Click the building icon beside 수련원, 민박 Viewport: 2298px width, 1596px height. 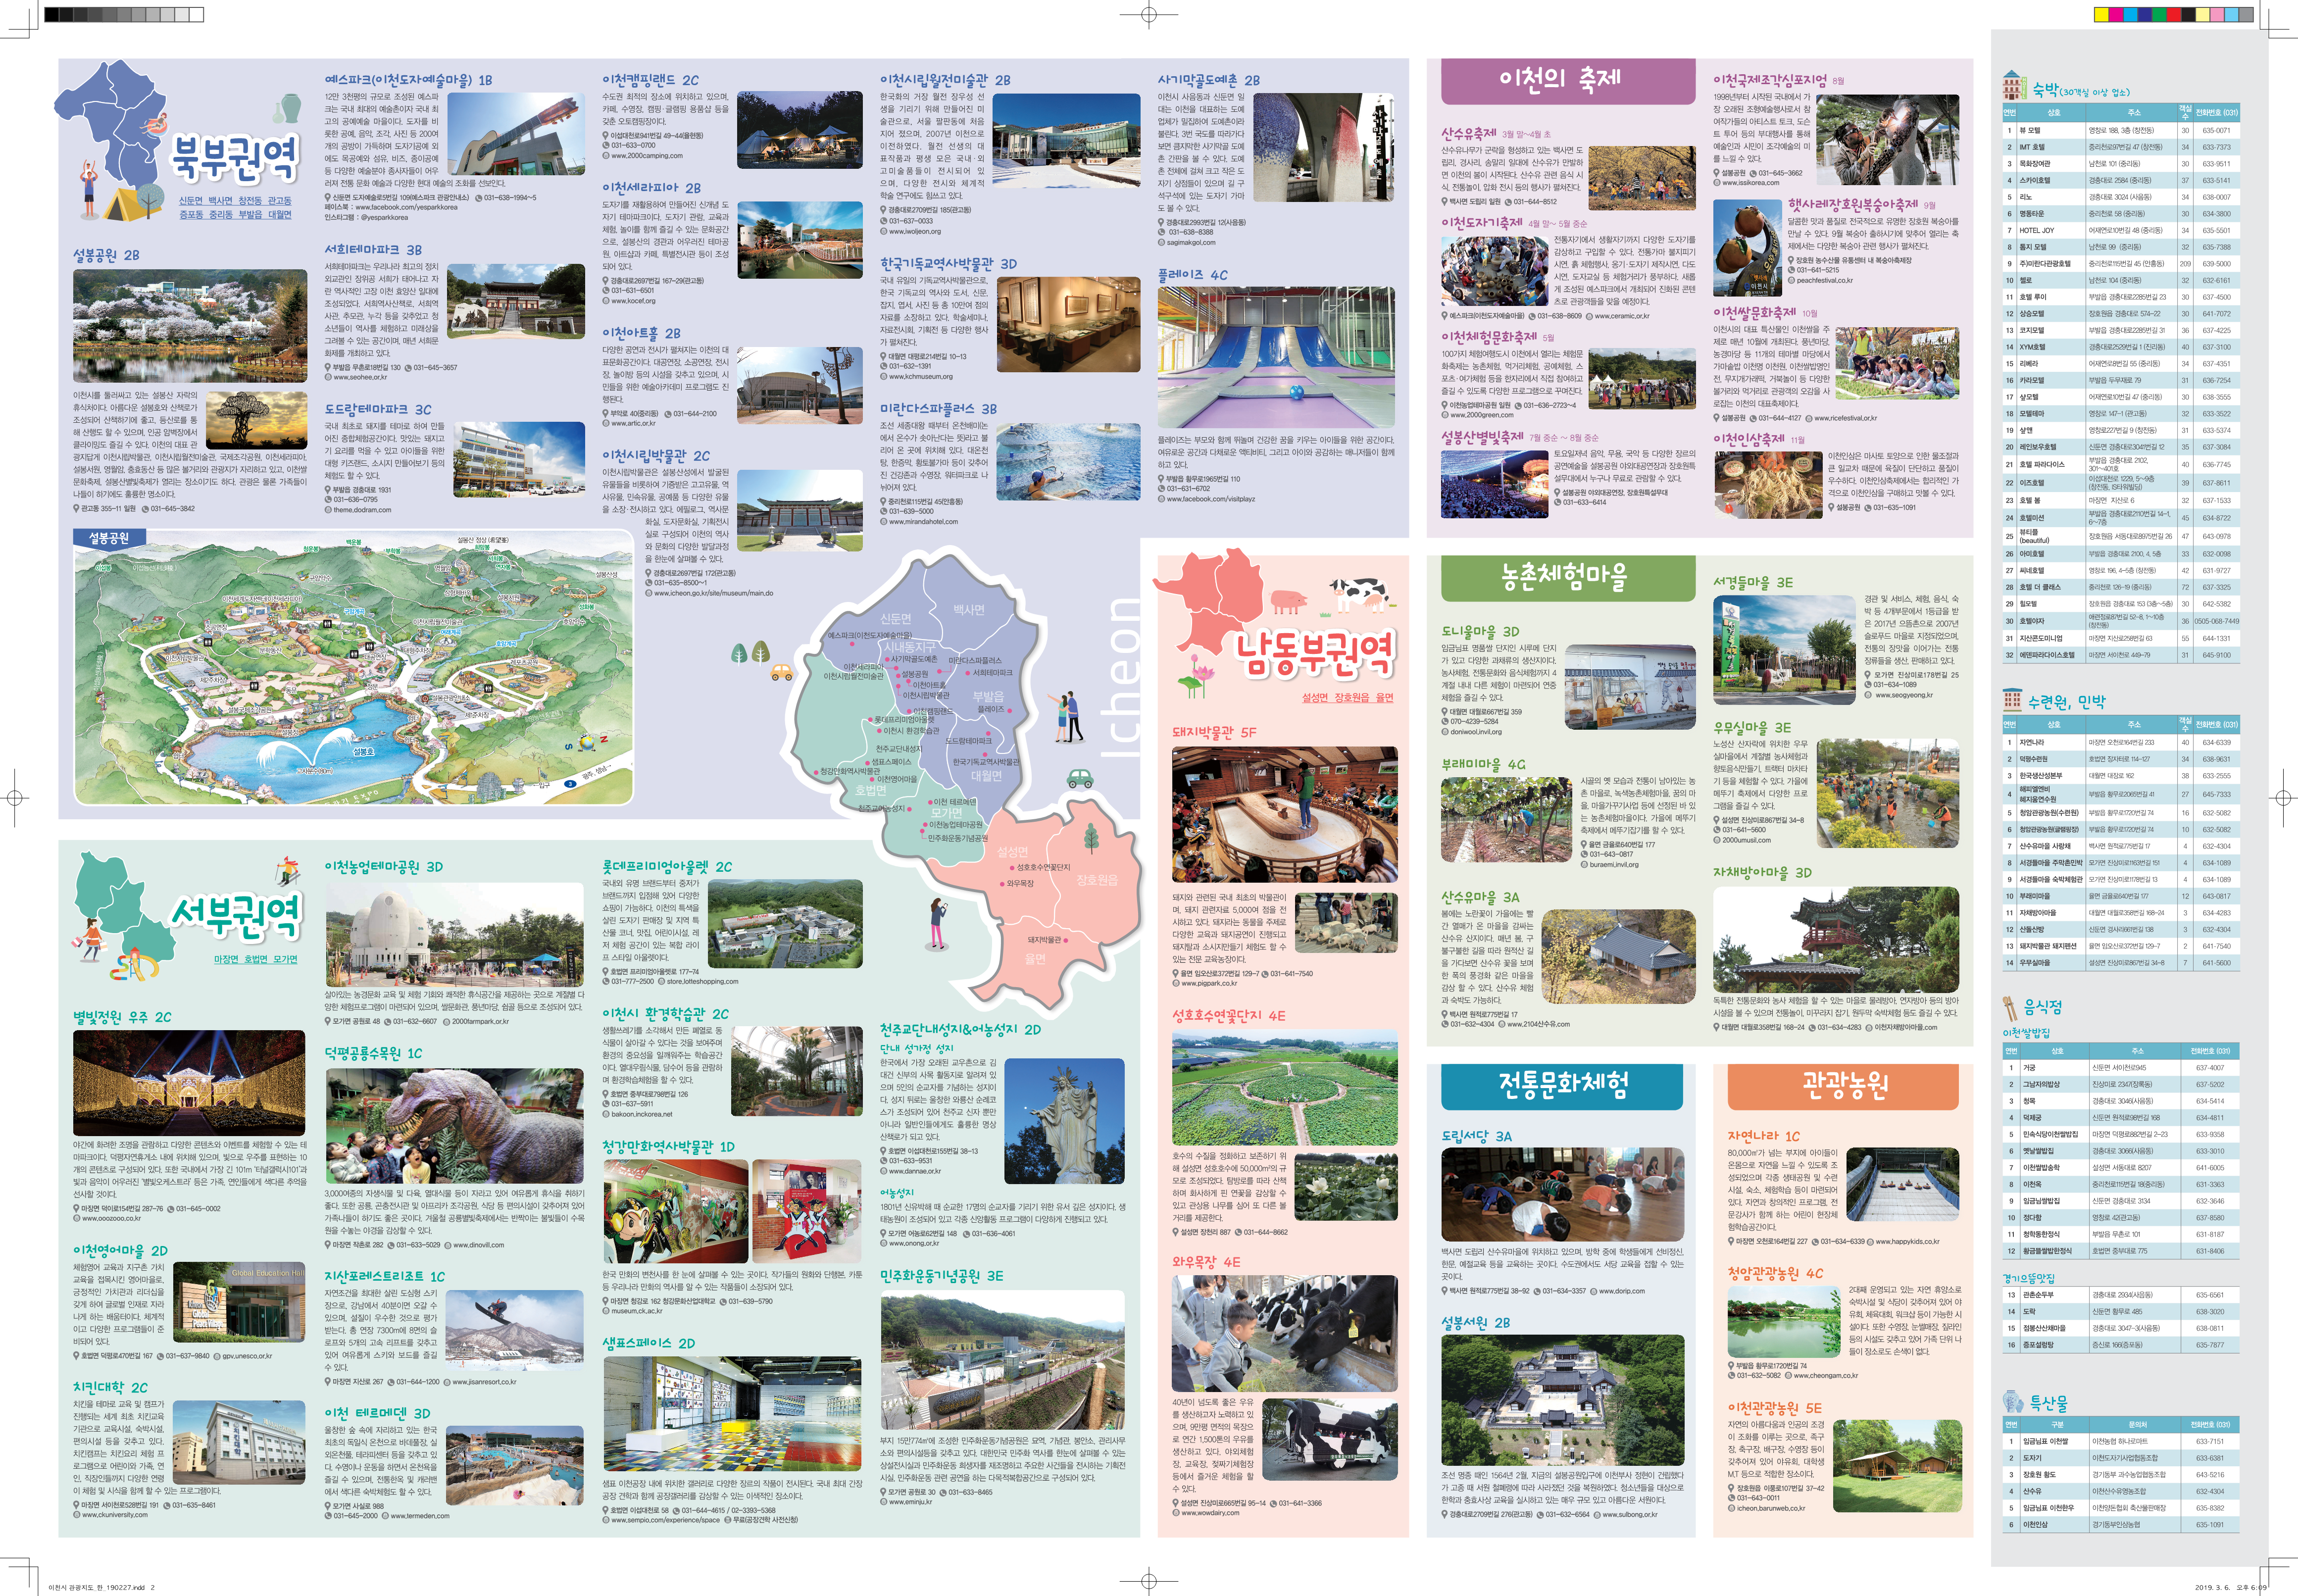pyautogui.click(x=2013, y=699)
